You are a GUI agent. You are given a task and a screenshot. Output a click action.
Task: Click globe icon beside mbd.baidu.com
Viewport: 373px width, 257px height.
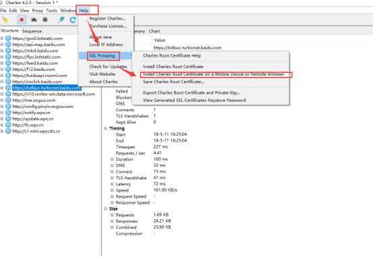pos(8,51)
